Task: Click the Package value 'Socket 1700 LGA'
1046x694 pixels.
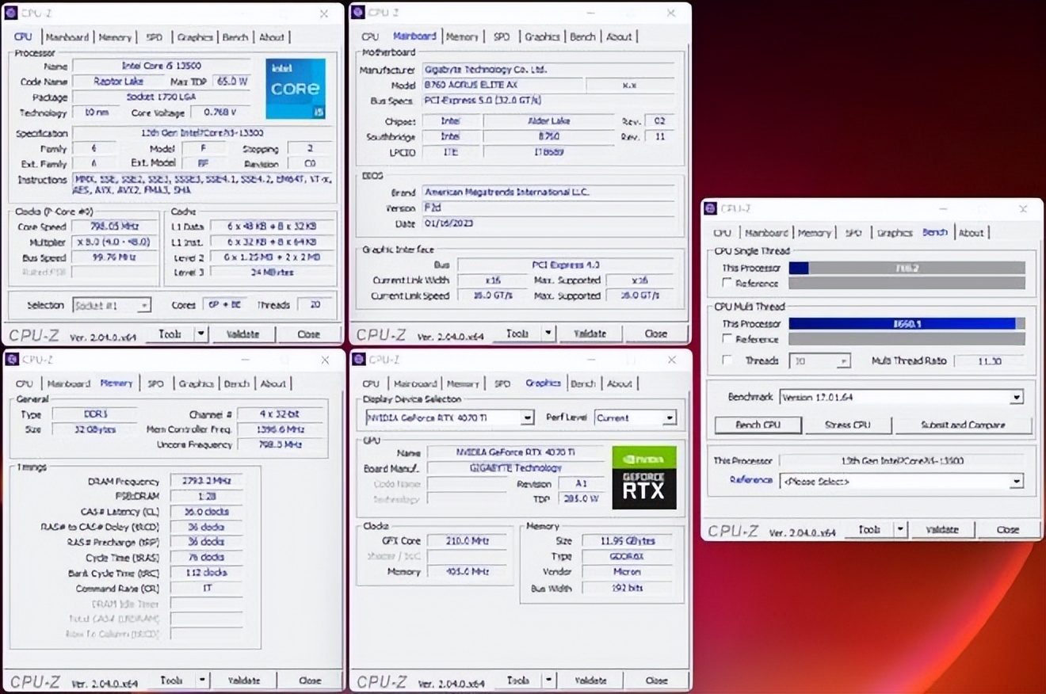Action: tap(162, 97)
